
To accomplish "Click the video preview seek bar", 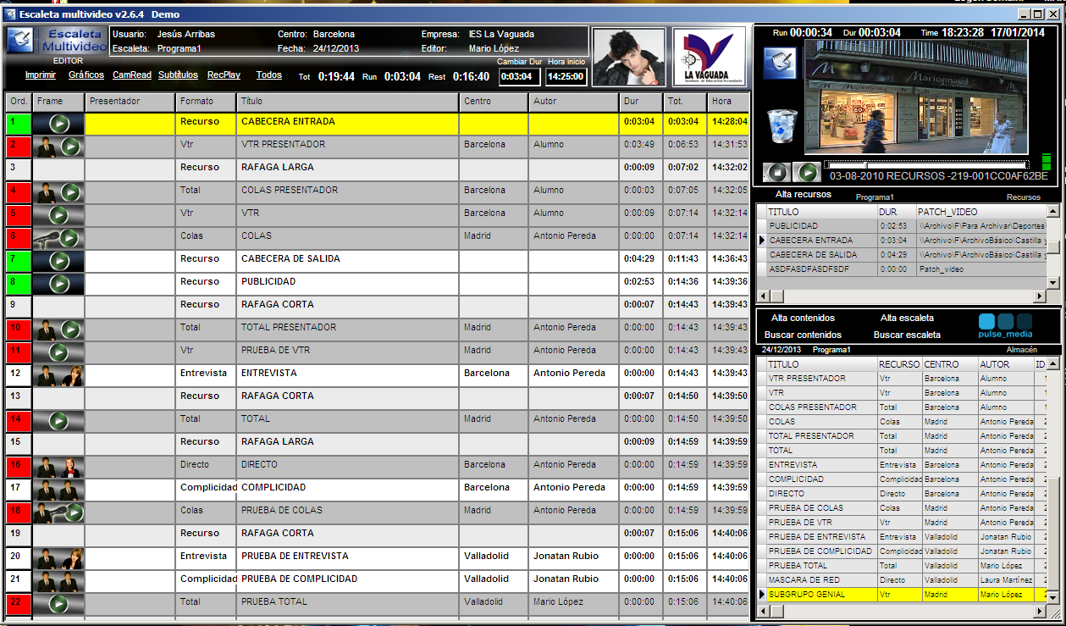I will (925, 163).
